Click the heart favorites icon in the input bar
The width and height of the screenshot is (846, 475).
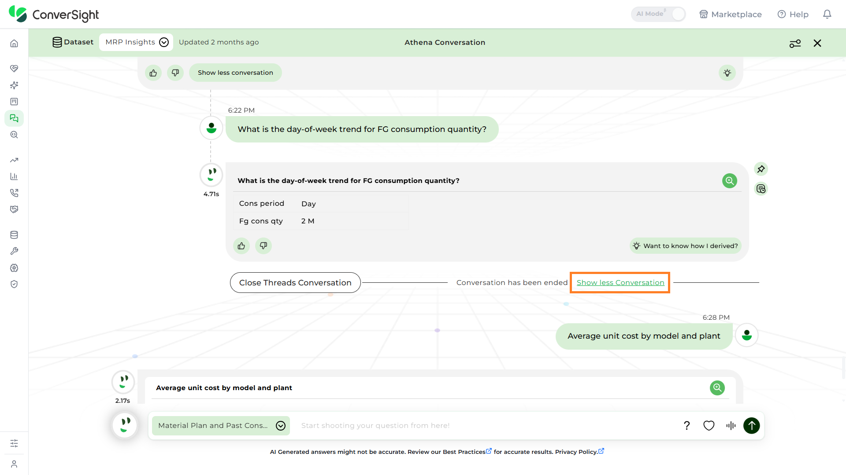[x=709, y=425]
